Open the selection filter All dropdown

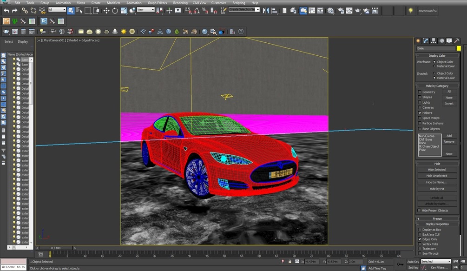point(57,10)
